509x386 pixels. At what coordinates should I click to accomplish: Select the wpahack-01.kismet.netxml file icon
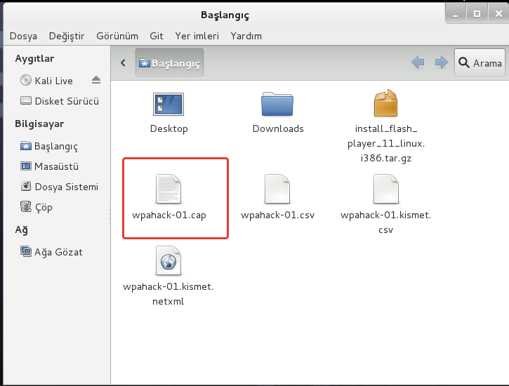point(168,261)
